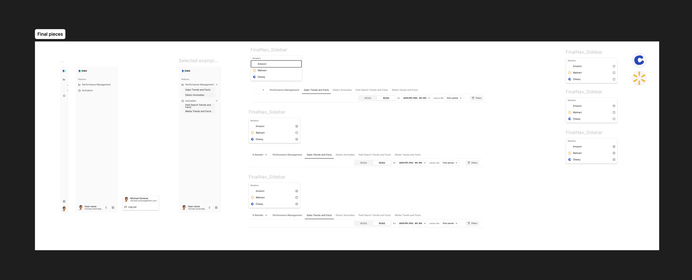Screen dimensions: 692x280
Task: Click the MRBS logo icon in the collapsed sidebar
Action: click(64, 71)
